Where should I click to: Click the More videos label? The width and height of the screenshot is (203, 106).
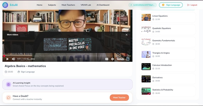[x=13, y=35]
